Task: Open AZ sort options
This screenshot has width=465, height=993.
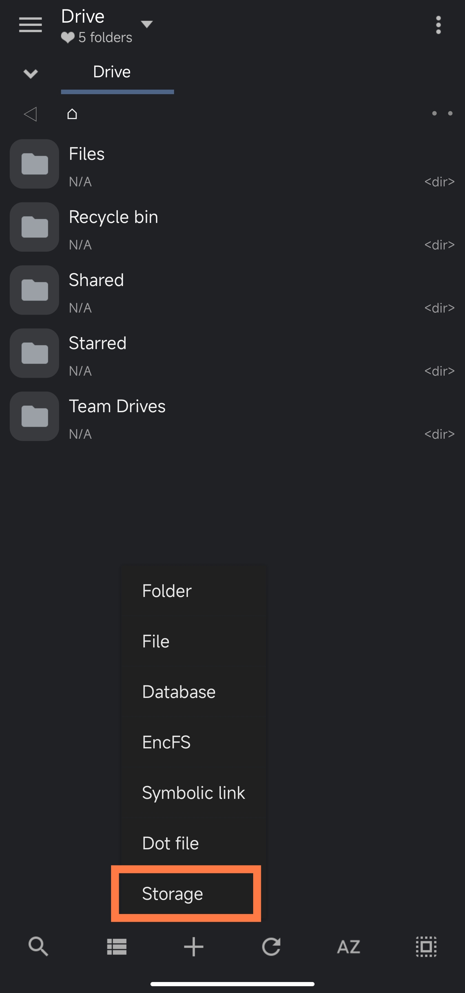Action: click(x=348, y=947)
